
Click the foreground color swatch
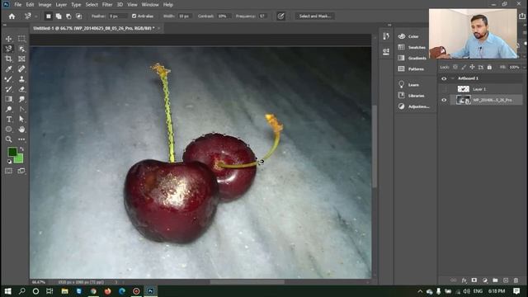point(12,152)
